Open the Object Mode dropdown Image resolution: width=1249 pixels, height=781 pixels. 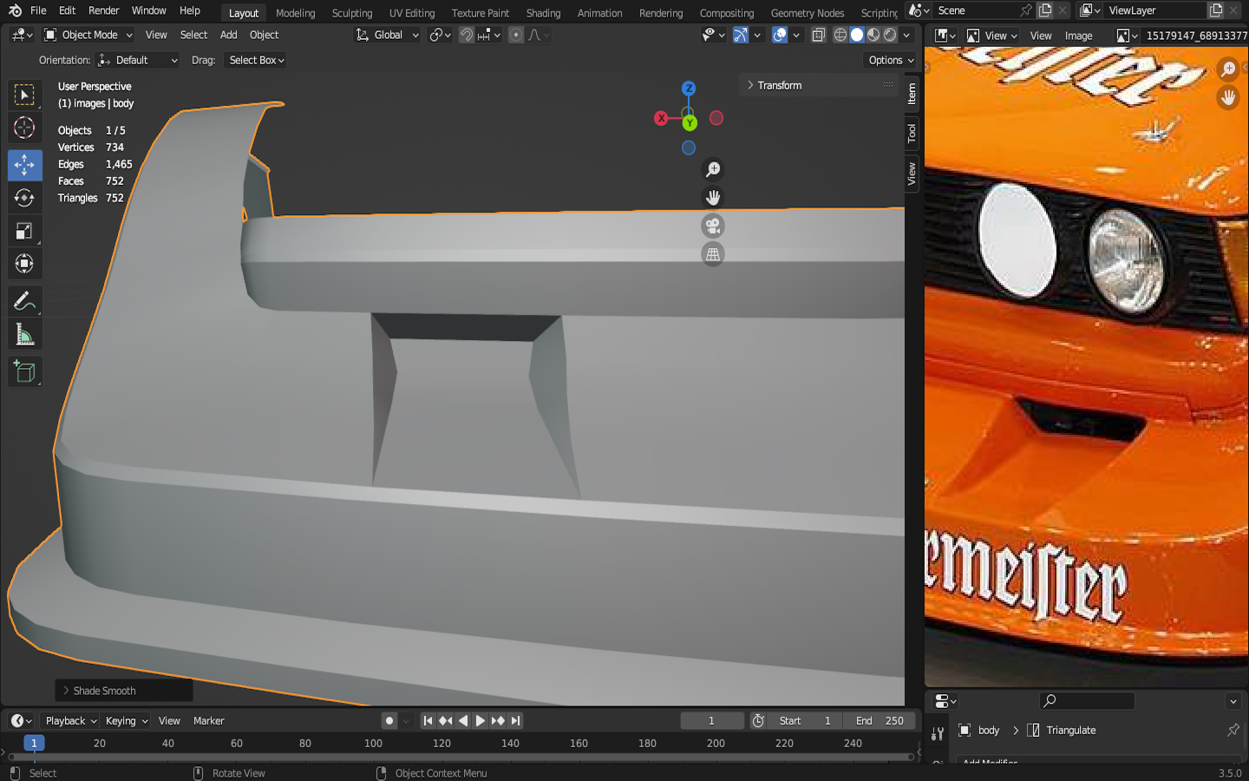pos(88,35)
